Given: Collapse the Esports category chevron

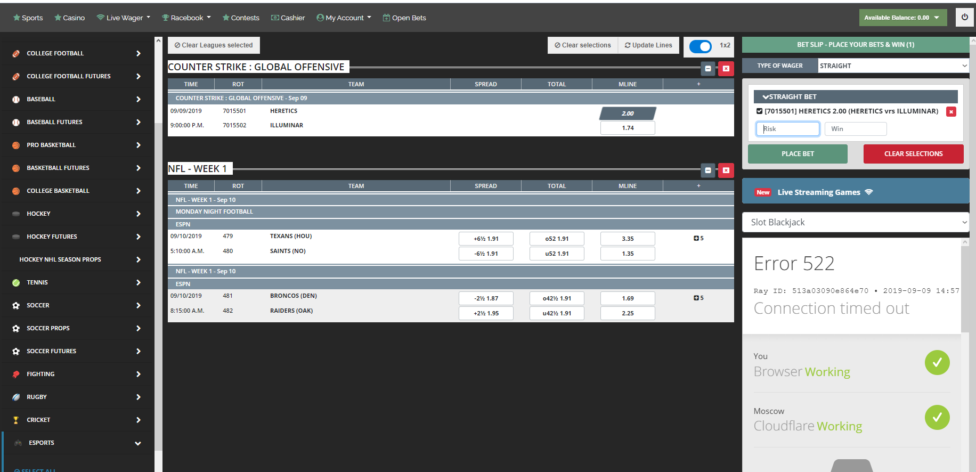Looking at the screenshot, I should pyautogui.click(x=138, y=443).
